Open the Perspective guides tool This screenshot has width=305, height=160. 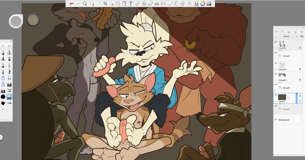157,3
